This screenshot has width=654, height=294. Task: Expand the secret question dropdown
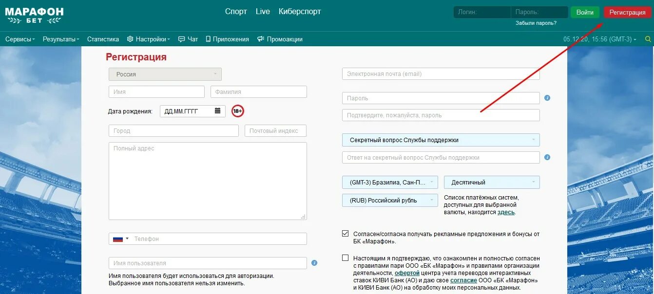click(441, 140)
